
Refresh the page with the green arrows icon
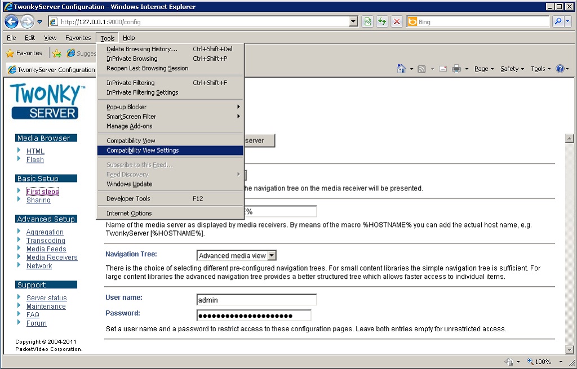382,21
